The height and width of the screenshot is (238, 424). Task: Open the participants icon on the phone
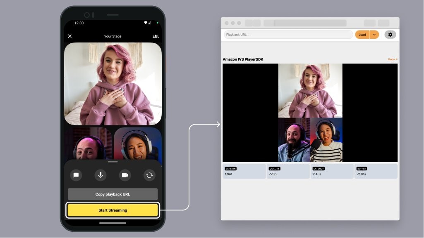click(x=156, y=36)
